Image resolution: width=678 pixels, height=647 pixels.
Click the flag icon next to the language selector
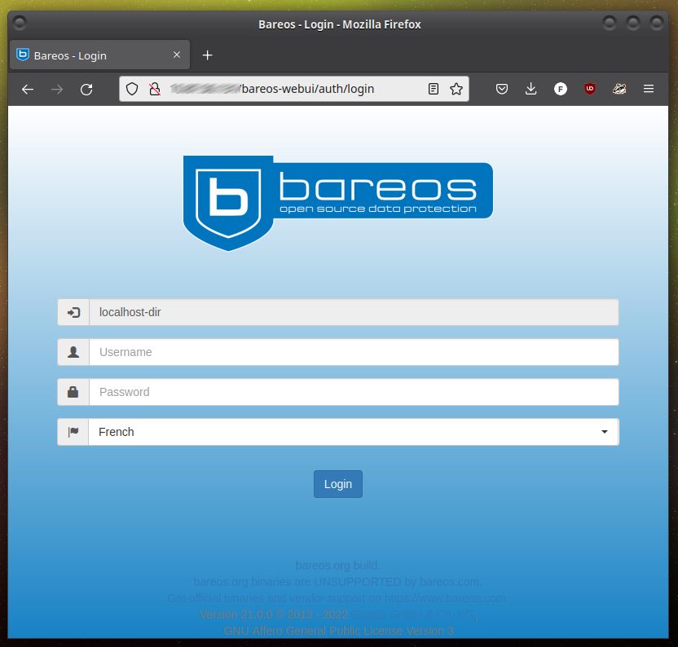73,432
